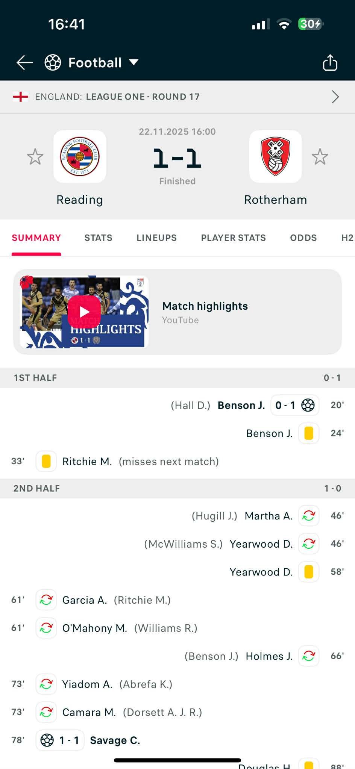Tap the Match highlights YouTube link
Screen dimensions: 355x769
coord(205,312)
